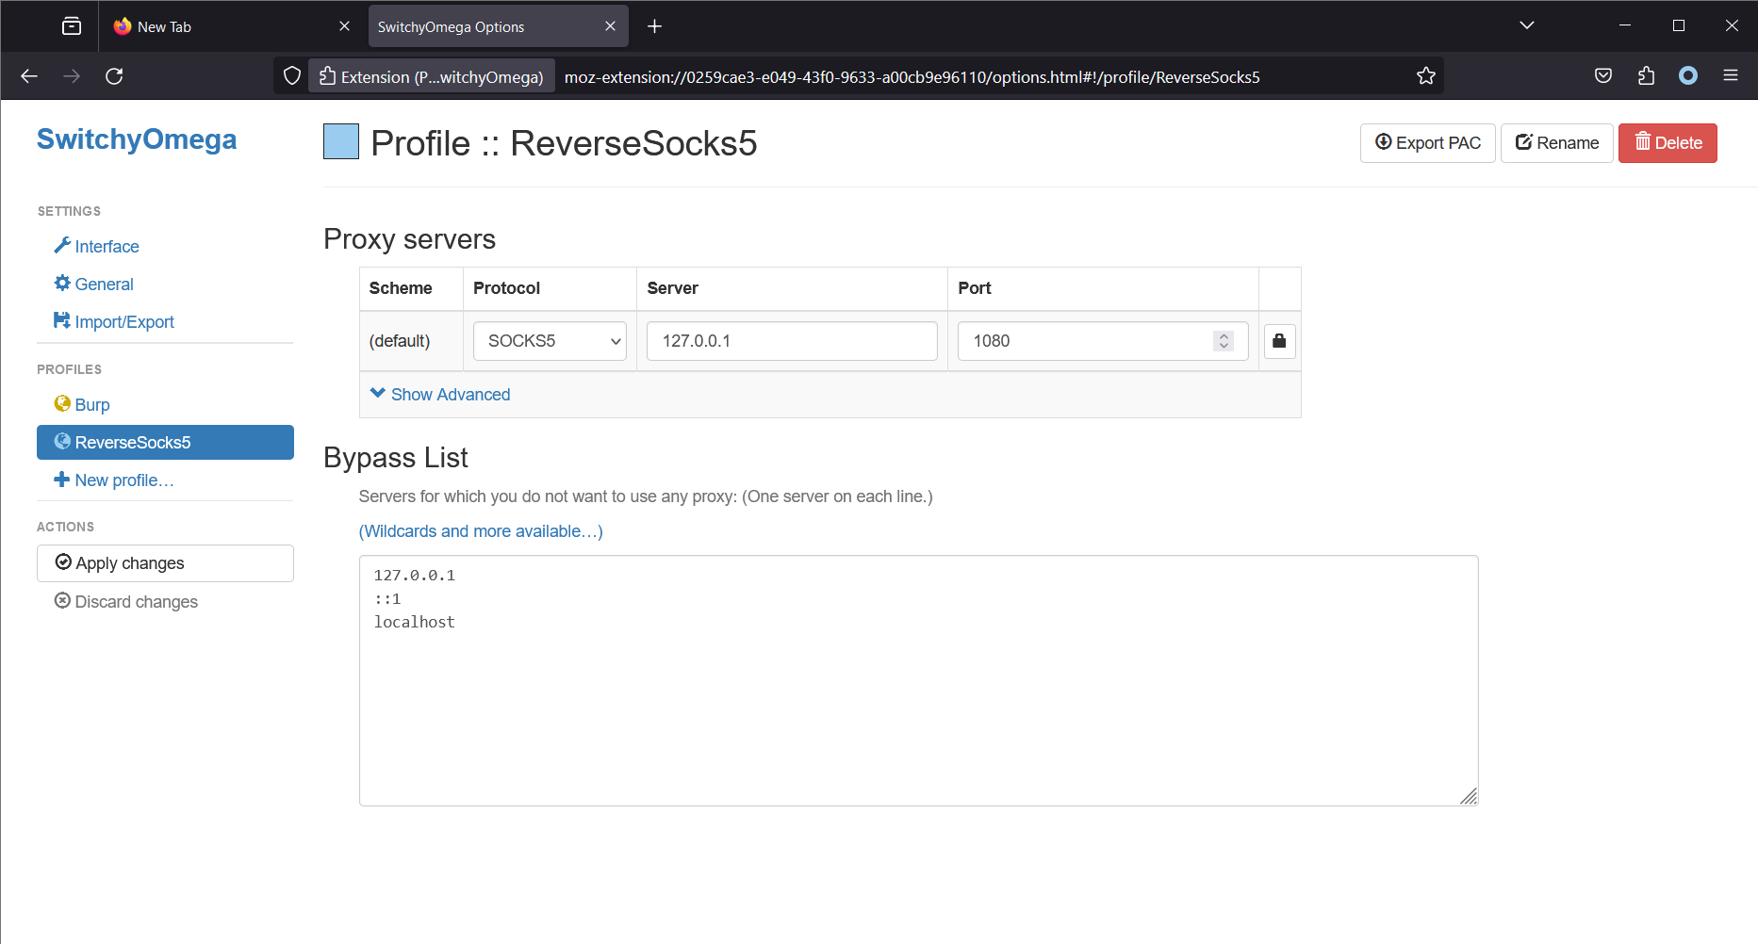1758x944 pixels.
Task: Click the tracking protection shield icon
Action: tap(292, 76)
